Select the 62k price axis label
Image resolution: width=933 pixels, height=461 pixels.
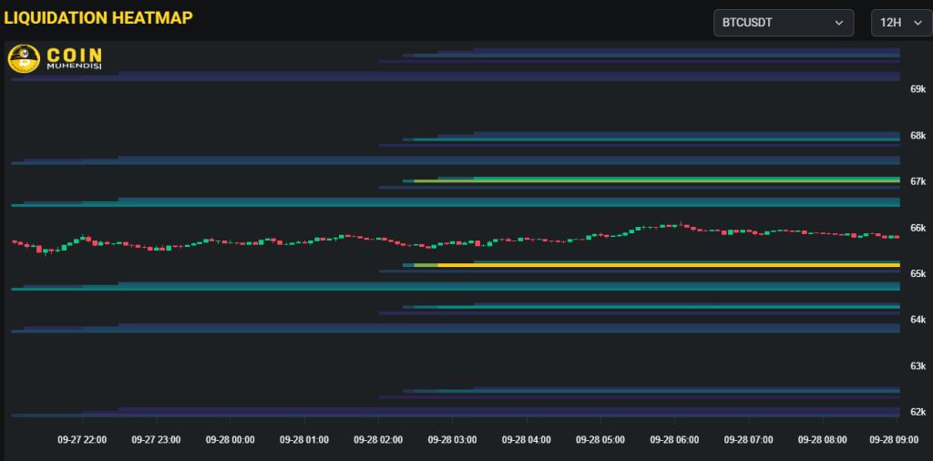click(x=918, y=412)
